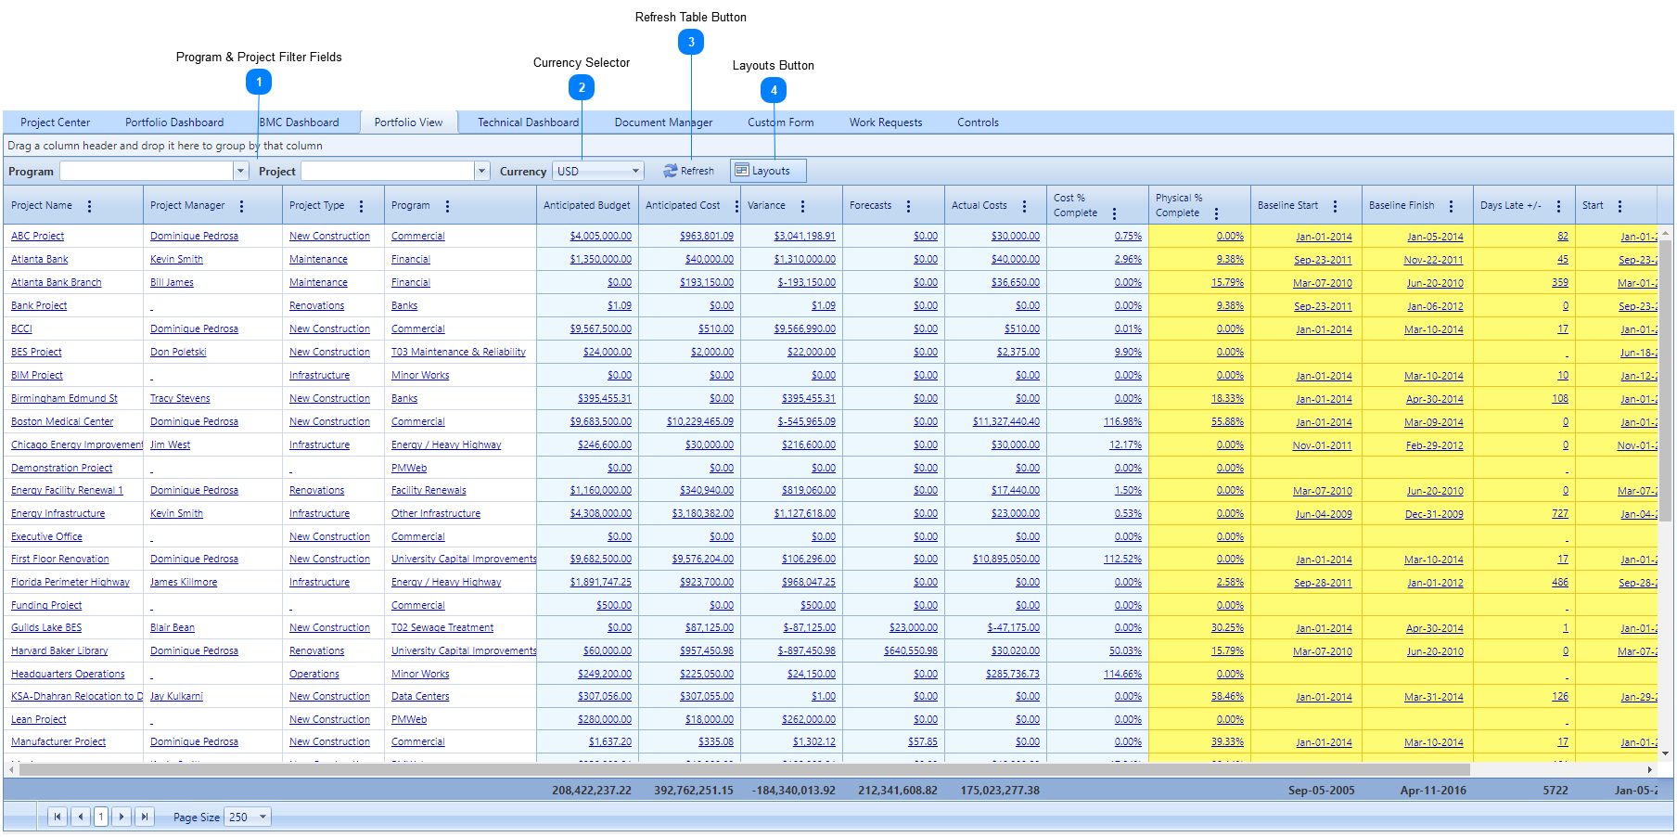Open the Currency USD selector

click(598, 171)
